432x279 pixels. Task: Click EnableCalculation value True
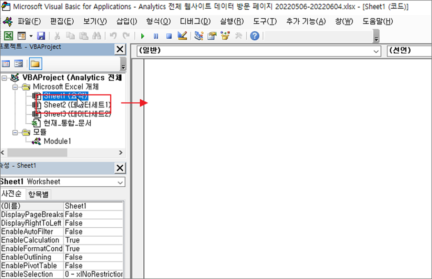(93, 240)
